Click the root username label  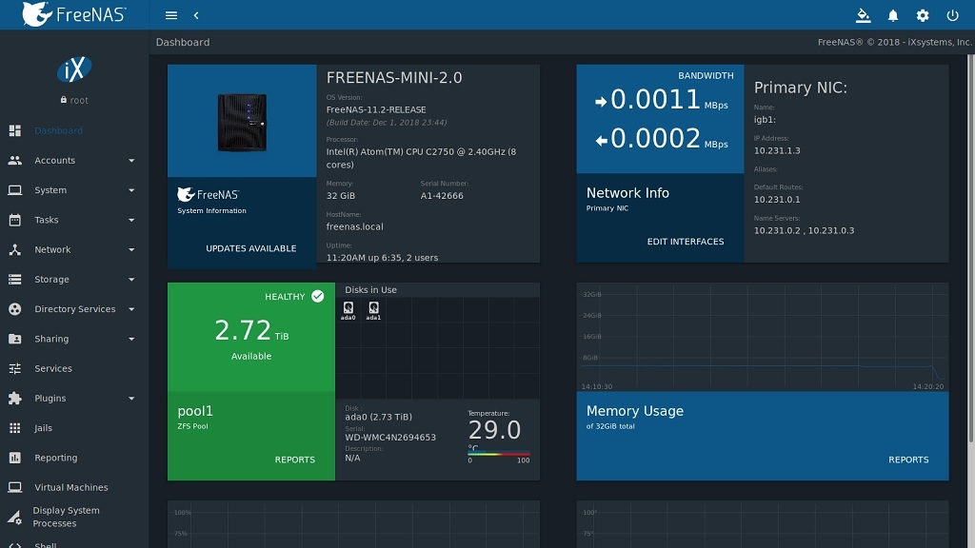[x=78, y=100]
